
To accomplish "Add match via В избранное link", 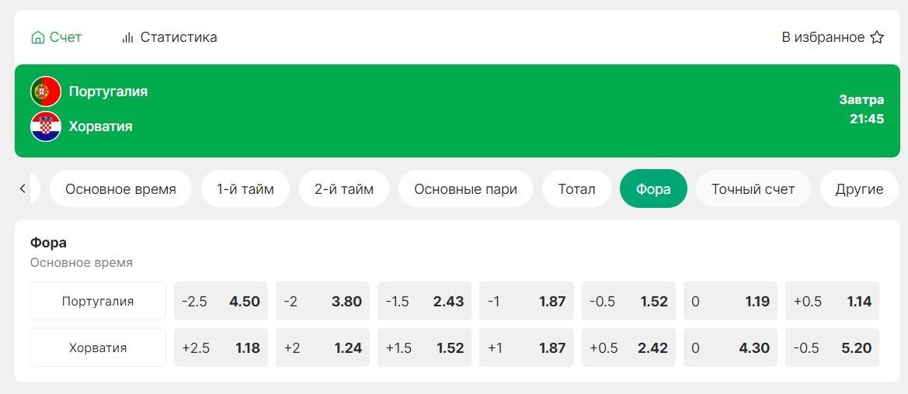I will pos(823,37).
